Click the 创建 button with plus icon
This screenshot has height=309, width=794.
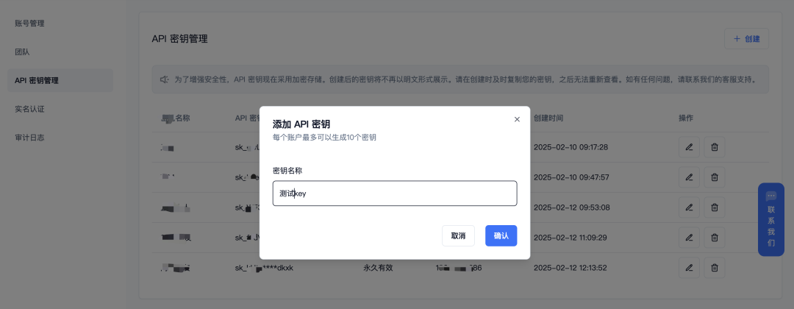(x=746, y=39)
